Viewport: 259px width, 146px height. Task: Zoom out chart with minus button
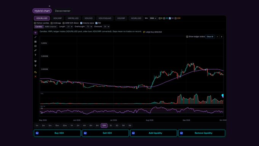[217, 37]
